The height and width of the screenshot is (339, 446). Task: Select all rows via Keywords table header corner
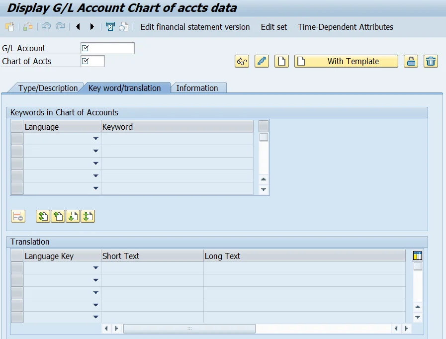coord(17,126)
